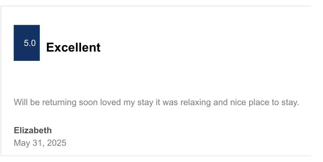Select the word "returning" in the review
The height and width of the screenshot is (162, 323).
point(59,102)
